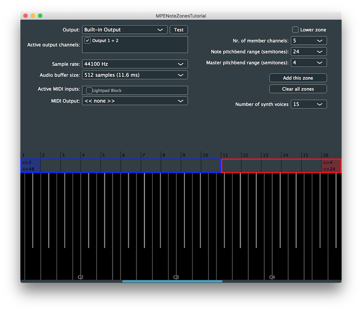Open Note pitchbend range dropdown
The width and height of the screenshot is (362, 312).
pos(308,52)
